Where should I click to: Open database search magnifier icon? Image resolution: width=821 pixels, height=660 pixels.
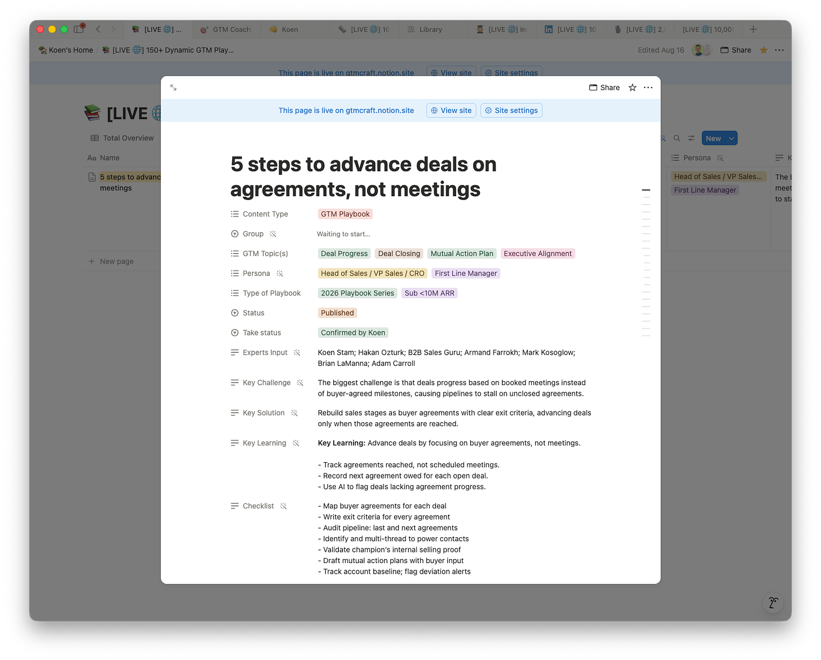(x=677, y=138)
